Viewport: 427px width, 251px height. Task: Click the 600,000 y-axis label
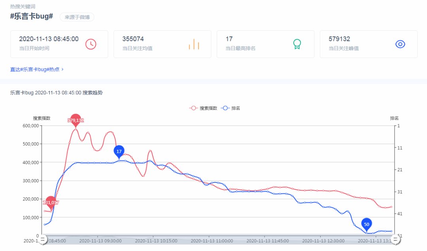coord(31,126)
